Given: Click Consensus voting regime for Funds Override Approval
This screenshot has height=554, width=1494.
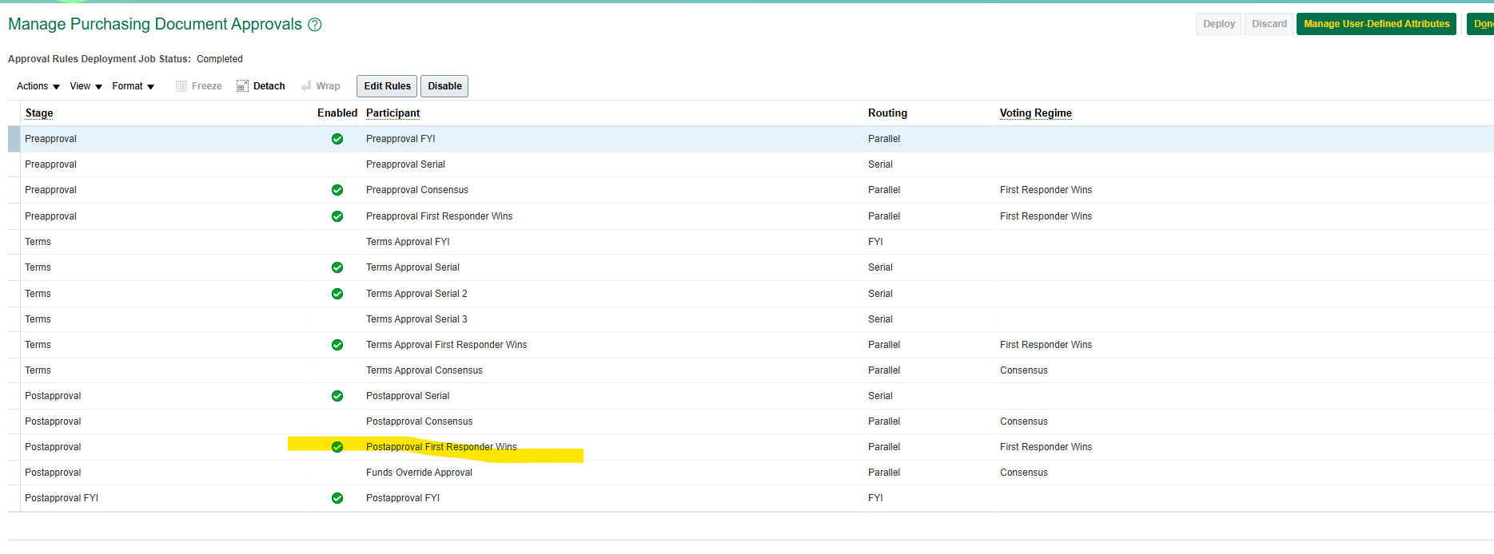Looking at the screenshot, I should [x=1023, y=473].
